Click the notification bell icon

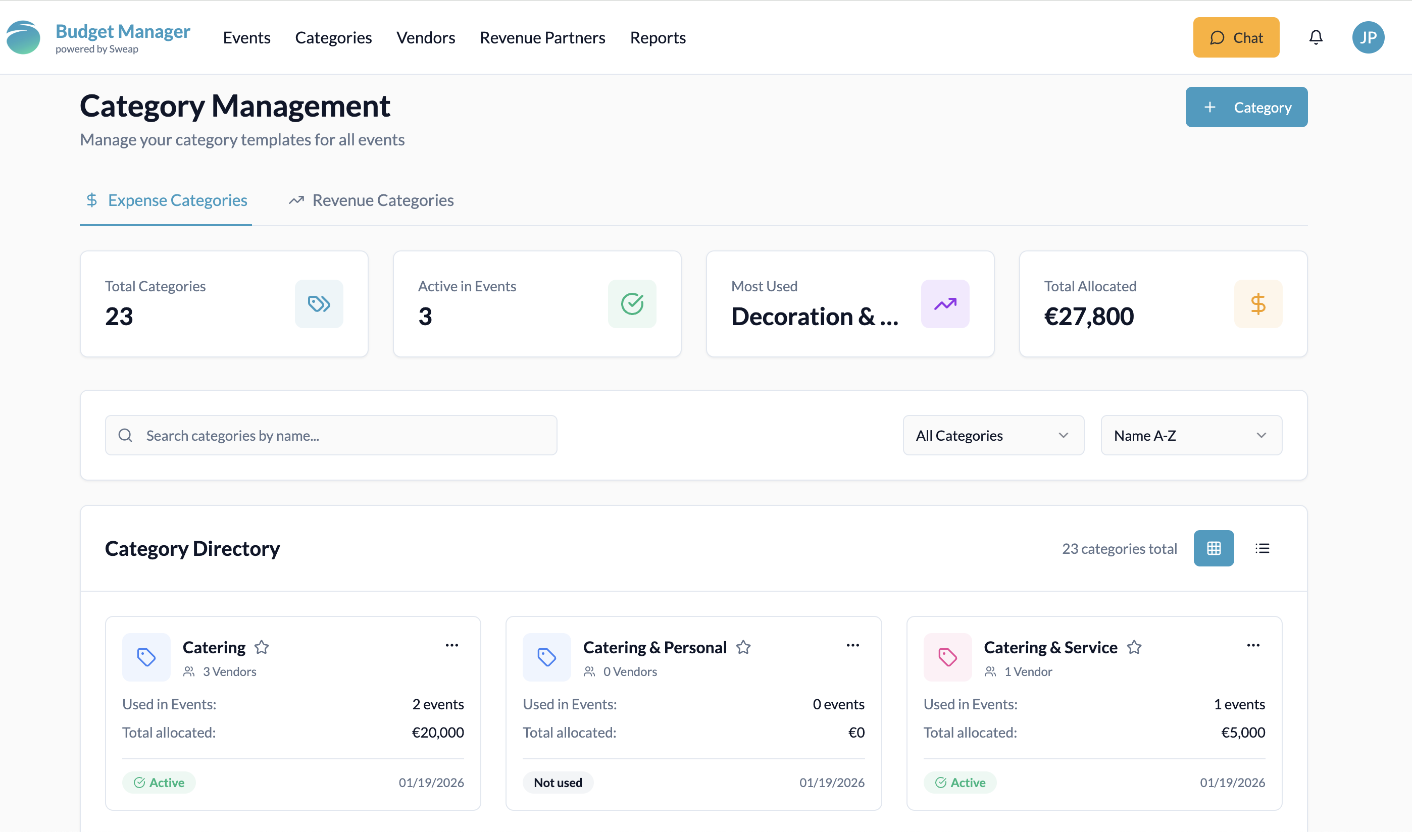point(1315,37)
